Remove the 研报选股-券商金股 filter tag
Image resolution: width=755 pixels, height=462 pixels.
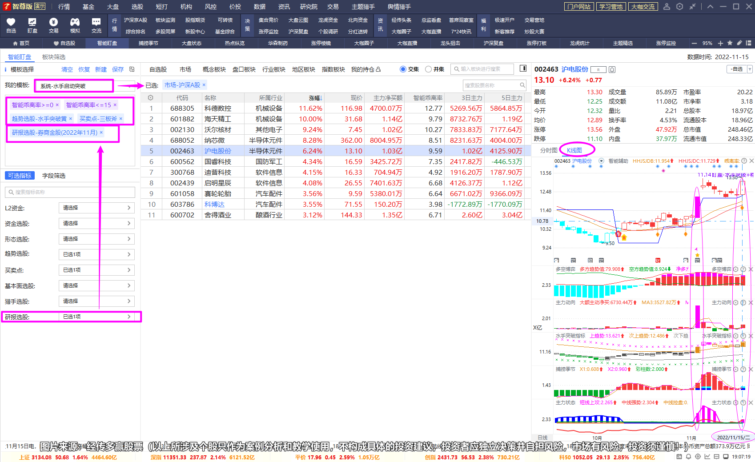point(101,133)
